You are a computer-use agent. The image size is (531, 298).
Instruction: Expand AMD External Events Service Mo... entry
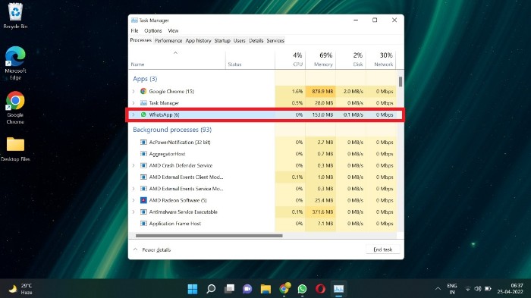pyautogui.click(x=134, y=189)
